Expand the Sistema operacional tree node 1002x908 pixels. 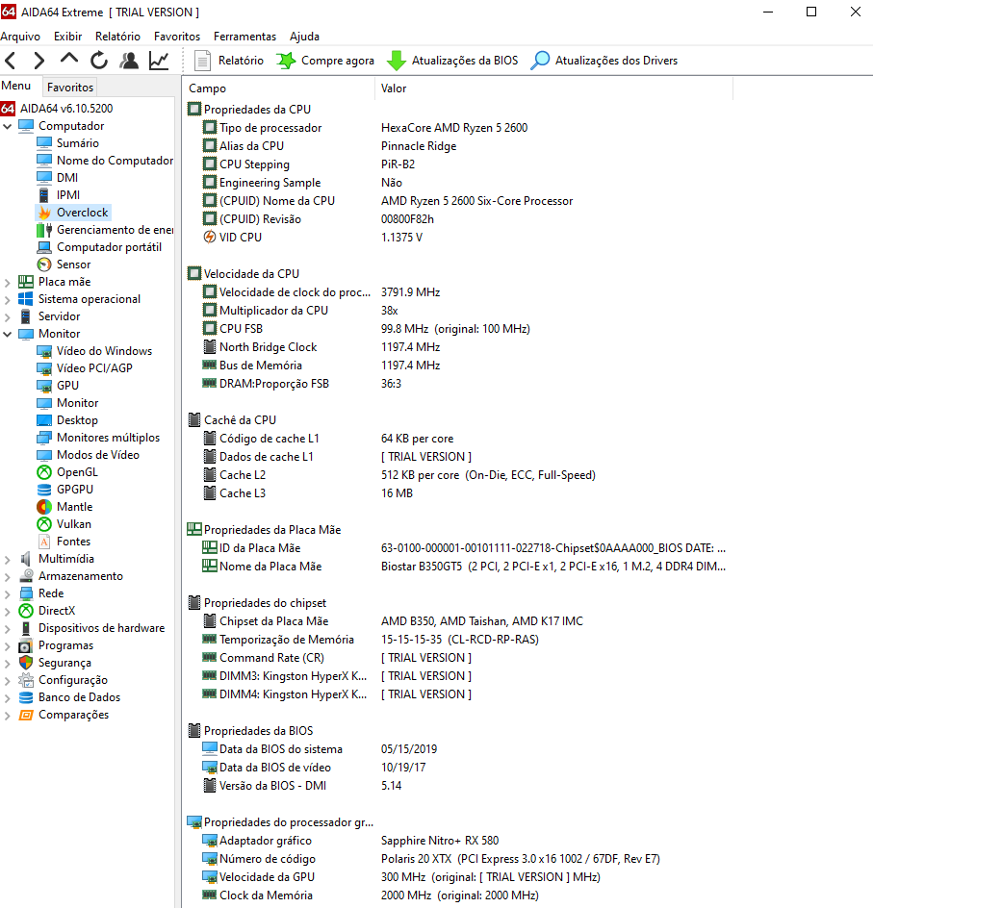(8, 299)
